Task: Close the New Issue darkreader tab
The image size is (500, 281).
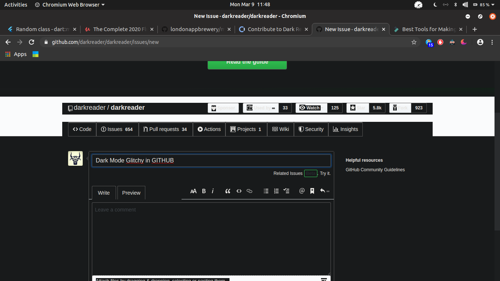Action: click(x=384, y=29)
